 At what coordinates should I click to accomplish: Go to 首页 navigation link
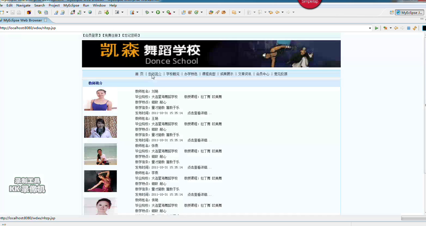139,74
